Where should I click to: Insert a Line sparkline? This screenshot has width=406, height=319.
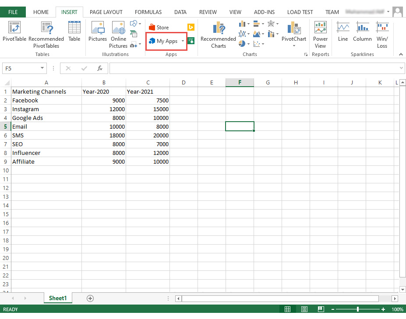[x=342, y=33]
